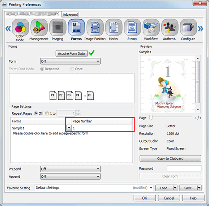The image size is (209, 206).
Task: Click the preview vertical scrollbar thumb
Action: pos(198,82)
